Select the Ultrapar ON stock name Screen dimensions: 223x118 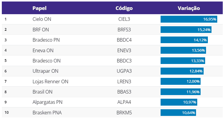(x=45, y=71)
